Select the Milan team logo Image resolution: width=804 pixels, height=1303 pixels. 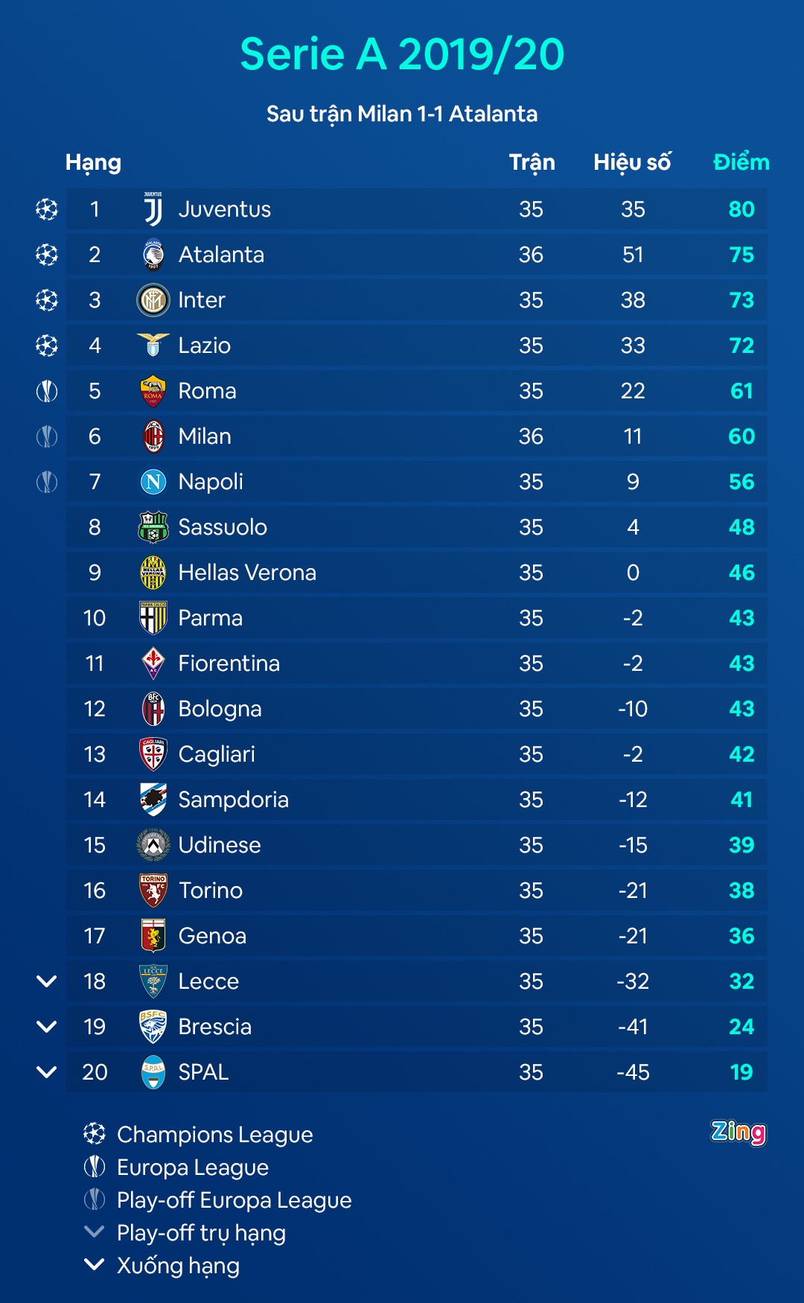pos(153,436)
